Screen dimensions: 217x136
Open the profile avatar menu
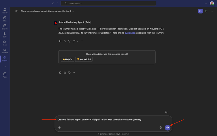[x=212, y=3]
